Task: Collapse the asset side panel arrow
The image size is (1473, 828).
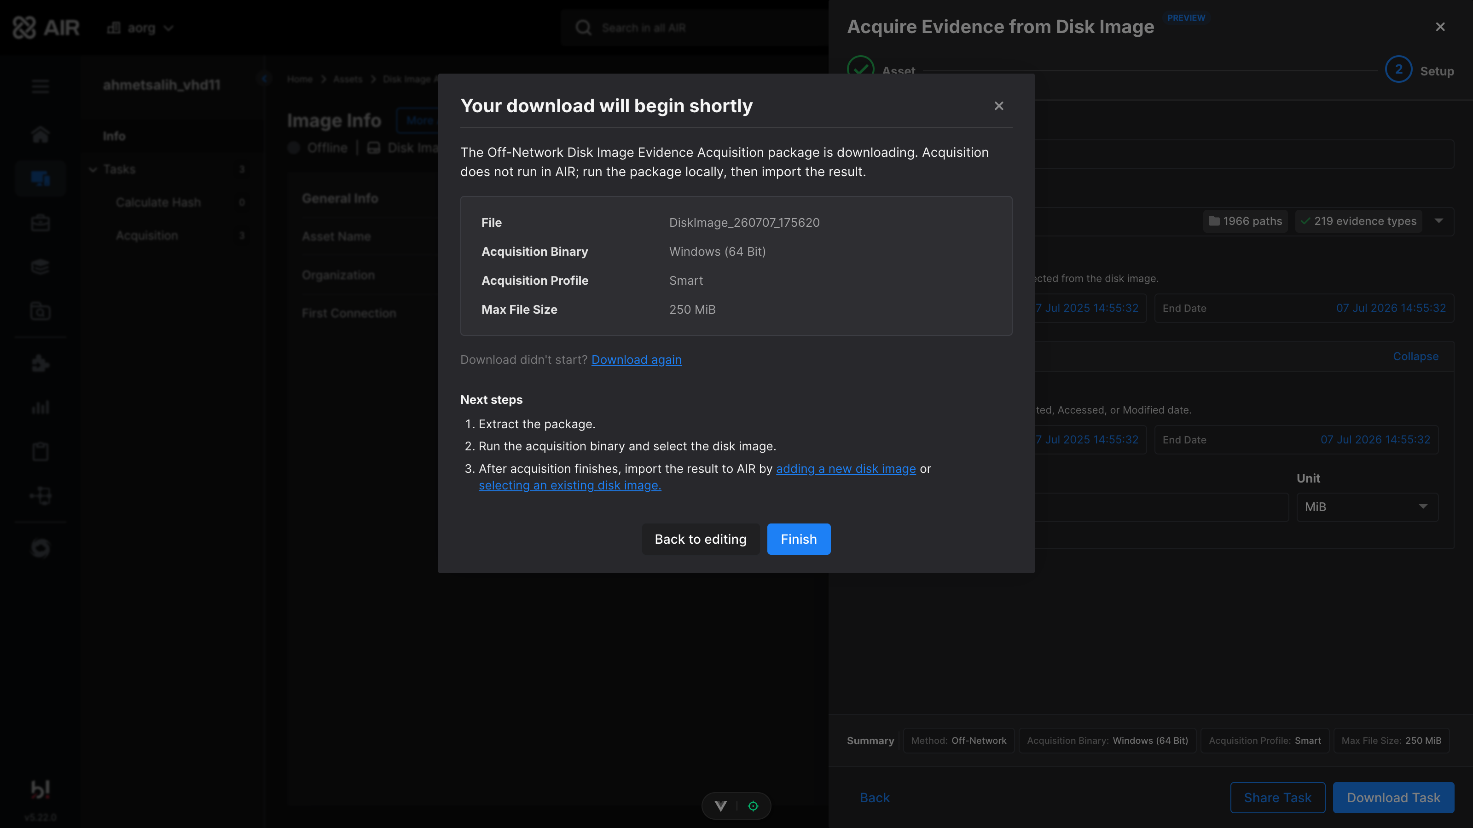Action: (x=264, y=79)
